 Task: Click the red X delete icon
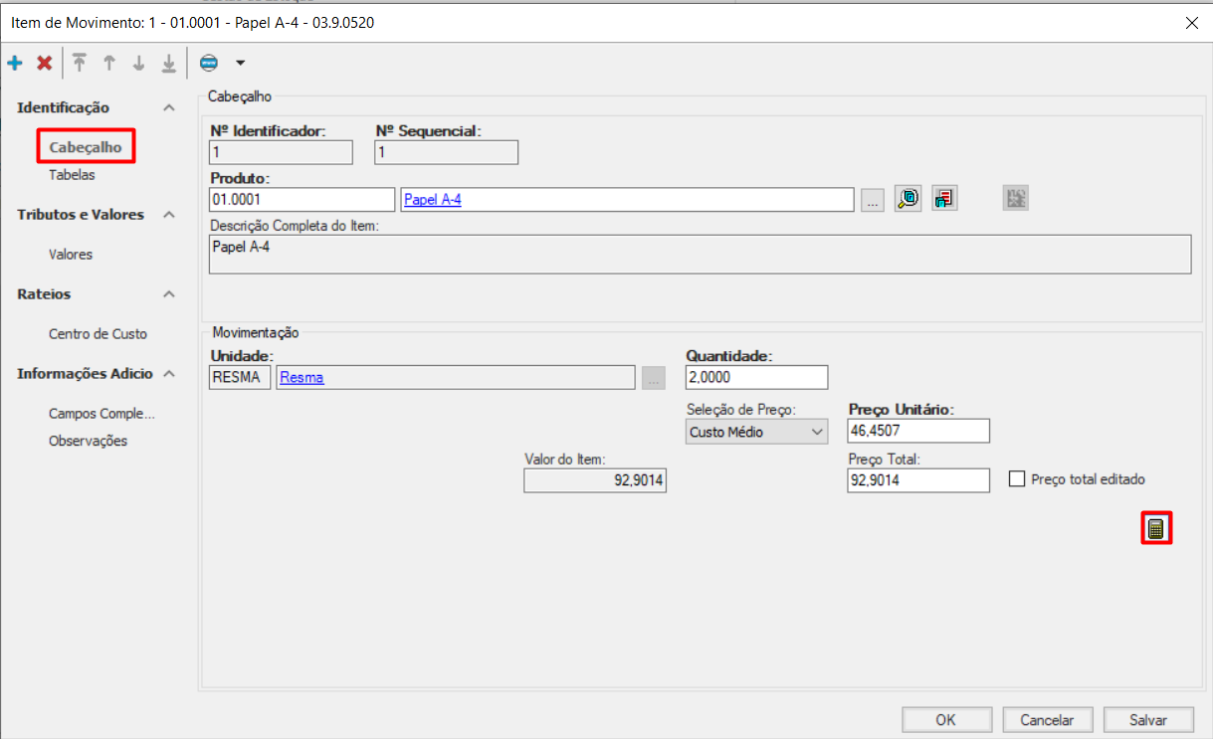pyautogui.click(x=44, y=64)
